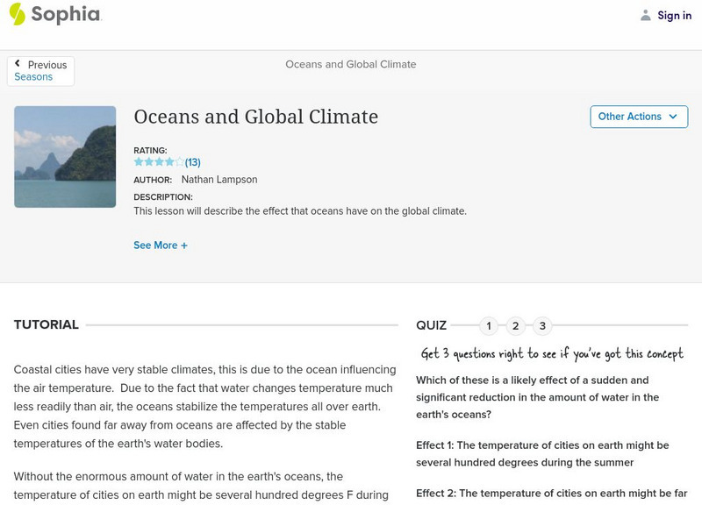Viewport: 702px width, 505px height.
Task: Click the TUTORIAL section header
Action: click(45, 324)
